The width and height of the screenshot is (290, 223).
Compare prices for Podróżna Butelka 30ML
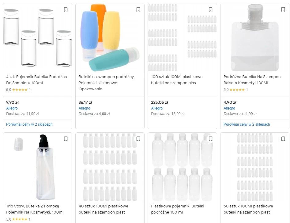[x=247, y=124]
